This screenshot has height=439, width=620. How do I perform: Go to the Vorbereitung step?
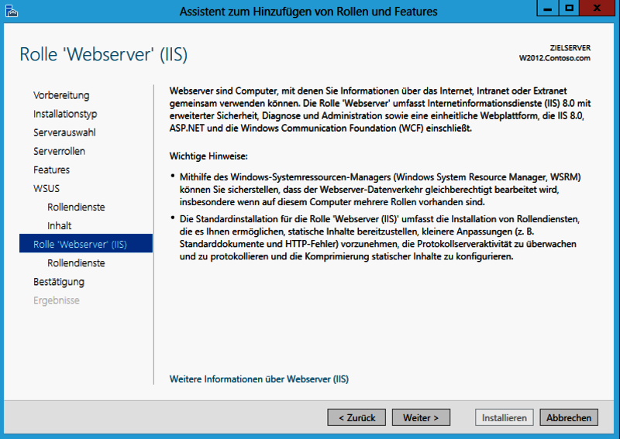point(61,95)
